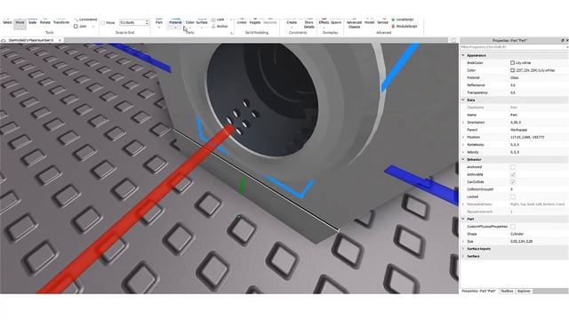Collapse the Data section
Viewport: 569px width, 320px height.
pos(463,100)
